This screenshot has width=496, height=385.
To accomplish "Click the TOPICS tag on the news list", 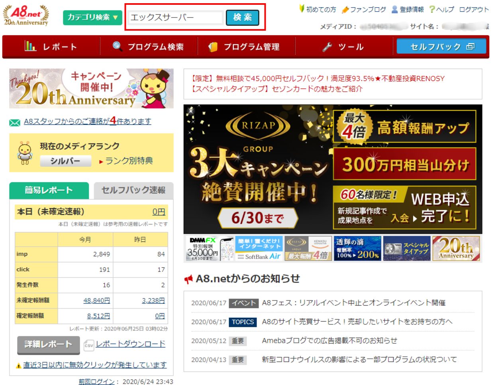I will pos(243,322).
